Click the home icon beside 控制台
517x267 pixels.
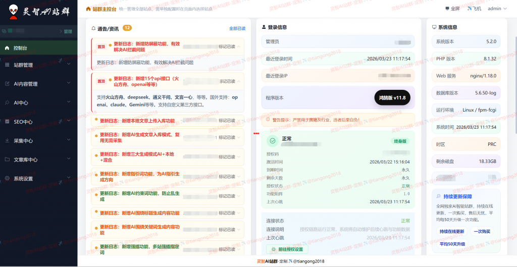click(x=7, y=48)
